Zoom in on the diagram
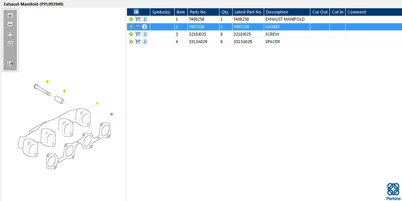The width and height of the screenshot is (402, 201). click(x=10, y=16)
